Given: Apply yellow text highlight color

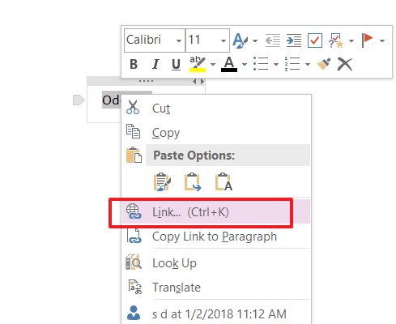Looking at the screenshot, I should coord(198,64).
